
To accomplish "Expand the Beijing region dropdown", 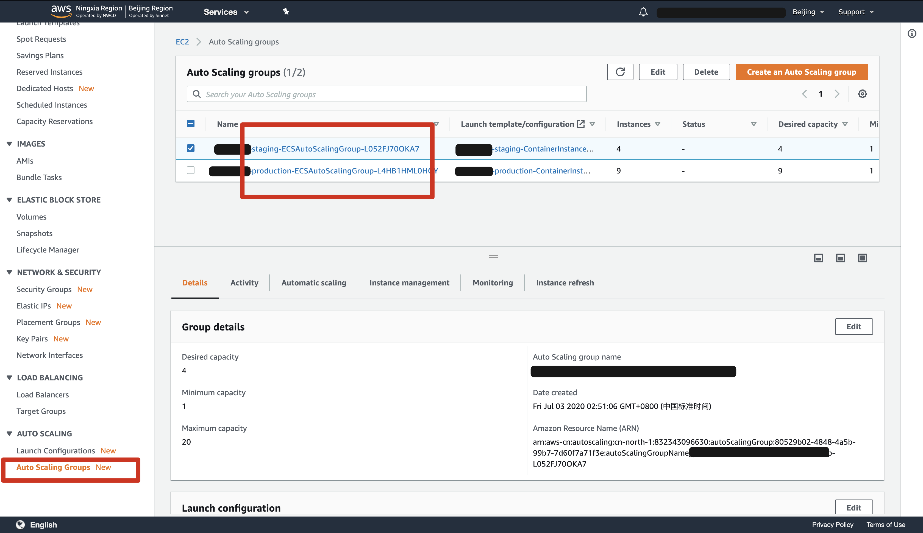I will 808,12.
